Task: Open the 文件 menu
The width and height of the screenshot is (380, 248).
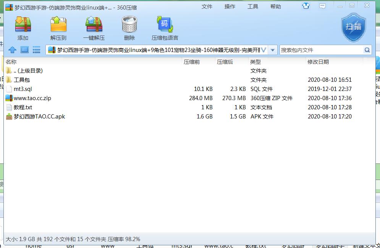Action: point(207,6)
